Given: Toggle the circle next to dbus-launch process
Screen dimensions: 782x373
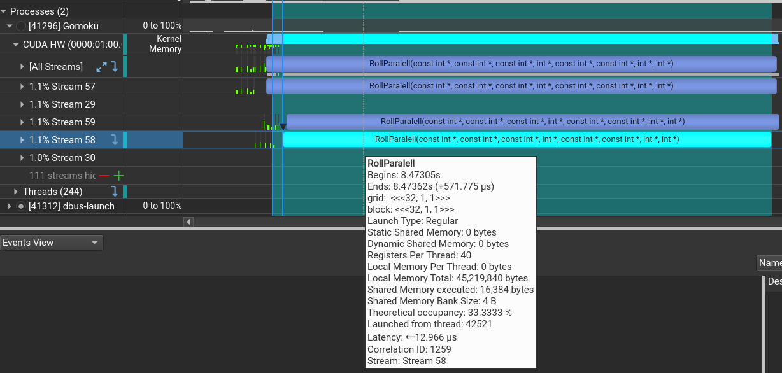Looking at the screenshot, I should 21,206.
